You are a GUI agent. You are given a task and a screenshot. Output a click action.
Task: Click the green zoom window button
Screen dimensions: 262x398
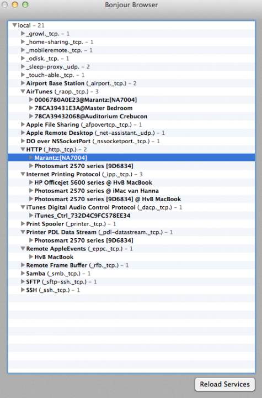[x=25, y=4]
